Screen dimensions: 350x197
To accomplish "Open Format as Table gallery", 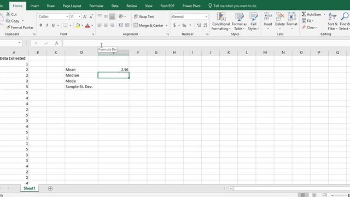I will (239, 21).
